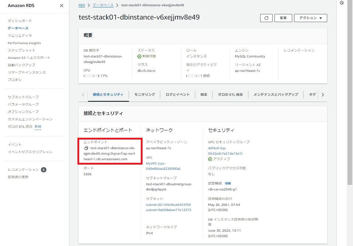353x246 pixels.
Task: Copy the database endpoint to clipboard
Action: point(86,148)
